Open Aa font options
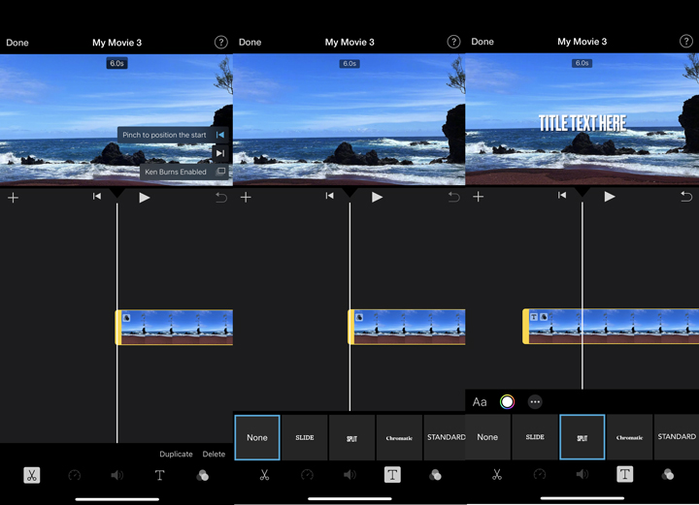The image size is (699, 505). (480, 402)
